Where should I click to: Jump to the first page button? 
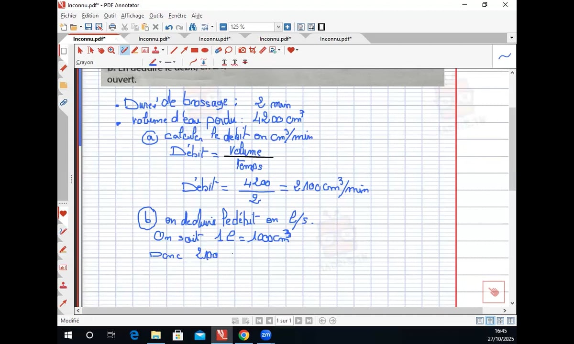point(259,321)
